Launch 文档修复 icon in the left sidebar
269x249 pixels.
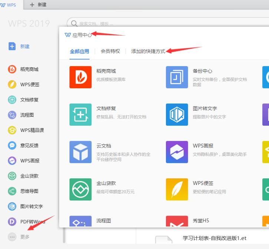tap(12, 100)
